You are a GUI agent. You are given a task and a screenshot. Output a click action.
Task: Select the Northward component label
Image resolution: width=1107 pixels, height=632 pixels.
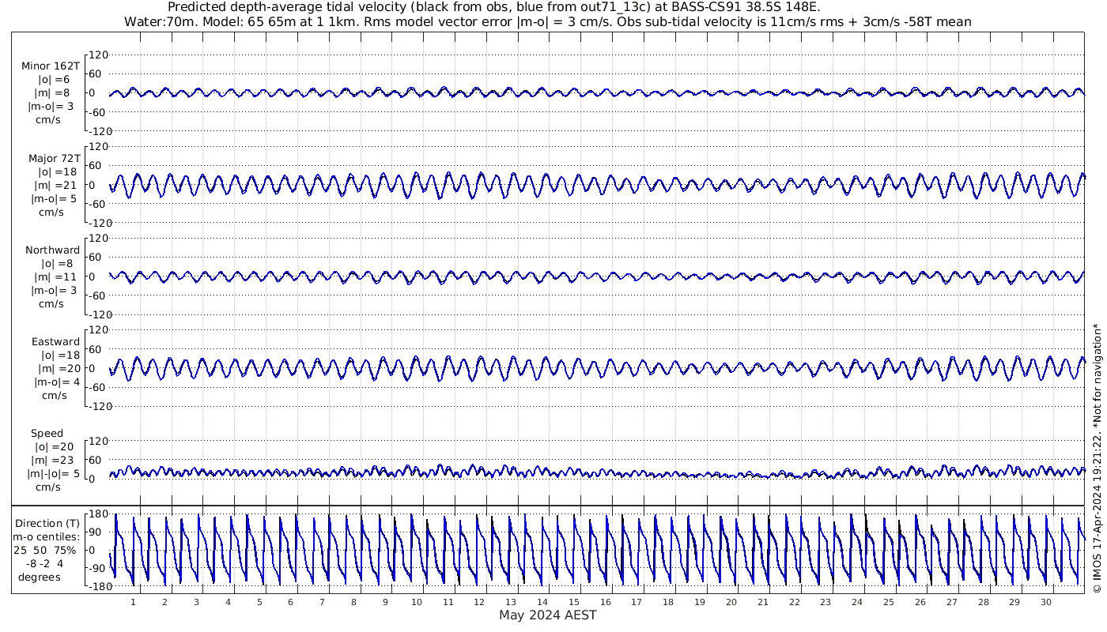[x=52, y=250]
